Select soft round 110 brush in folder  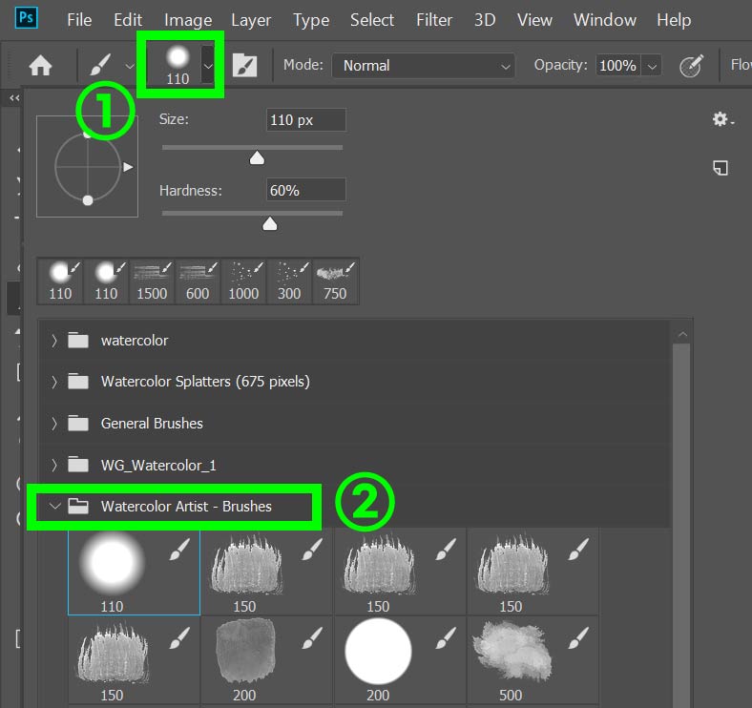pyautogui.click(x=134, y=572)
